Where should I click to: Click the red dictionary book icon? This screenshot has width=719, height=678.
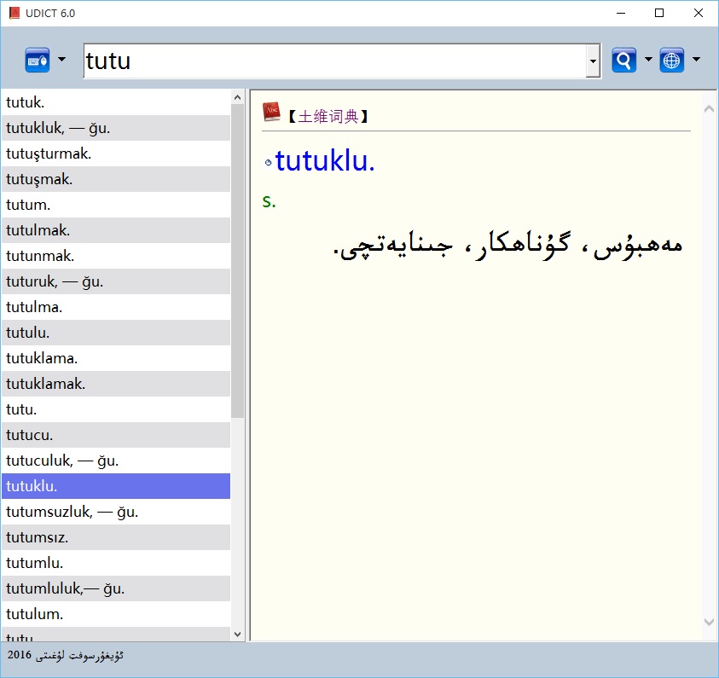[x=271, y=112]
